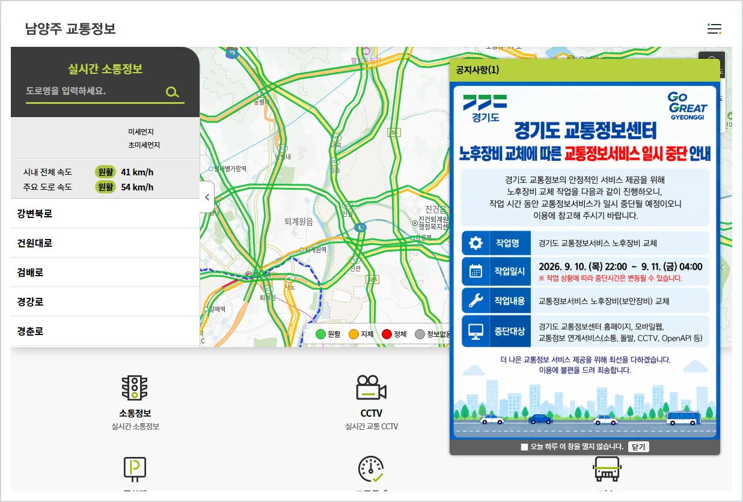The image size is (743, 502).
Task: Click the 41 km/h speed value
Action: 137,172
